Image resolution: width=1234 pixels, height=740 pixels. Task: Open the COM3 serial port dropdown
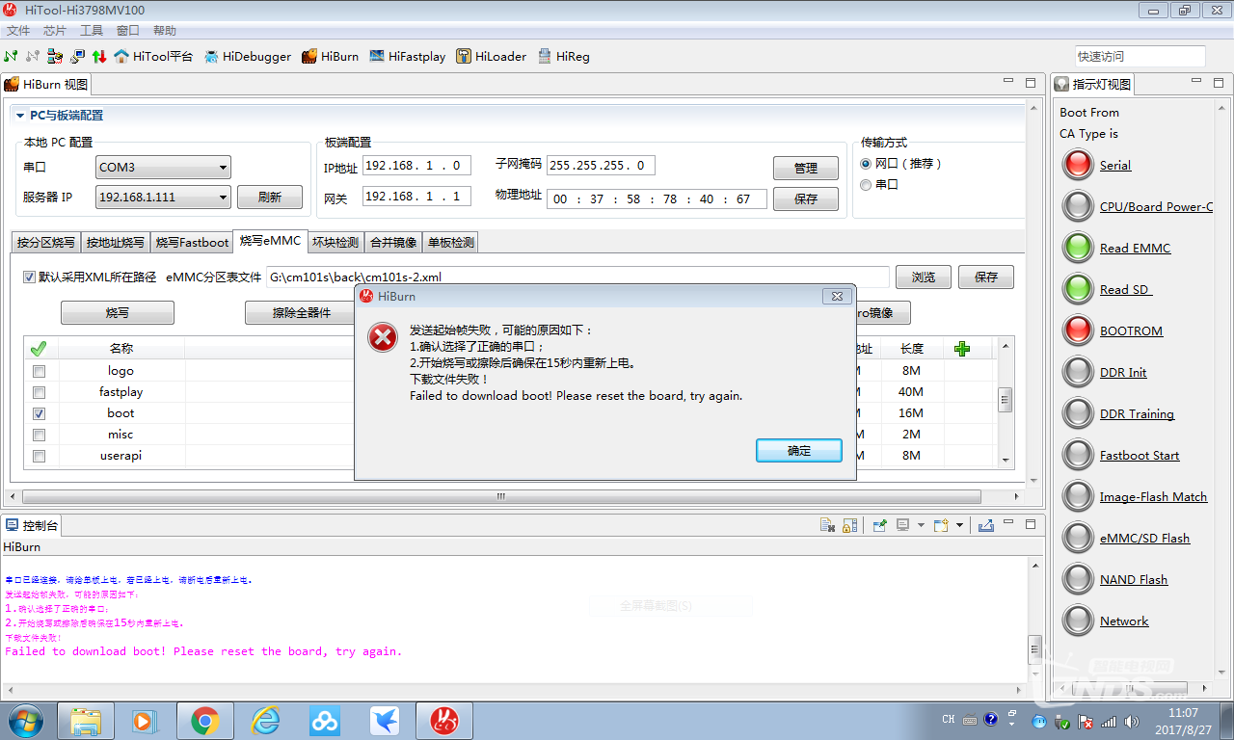[x=164, y=168]
